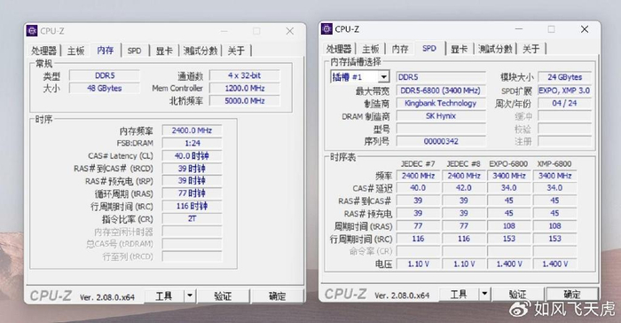Switch to SPD tab in left window
The width and height of the screenshot is (621, 323).
coord(134,51)
